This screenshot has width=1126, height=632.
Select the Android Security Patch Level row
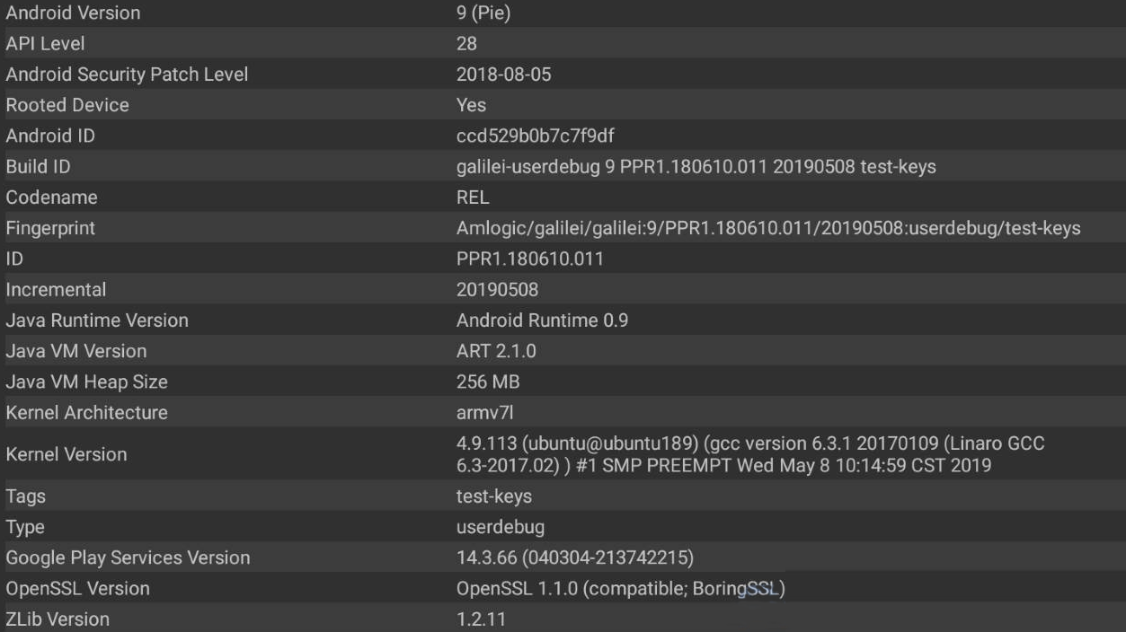[563, 75]
